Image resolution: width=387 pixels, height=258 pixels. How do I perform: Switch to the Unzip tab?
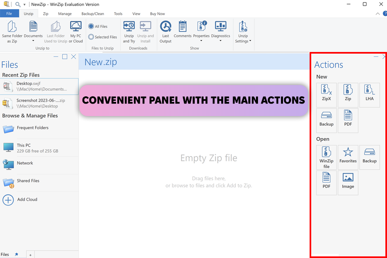[x=28, y=14]
